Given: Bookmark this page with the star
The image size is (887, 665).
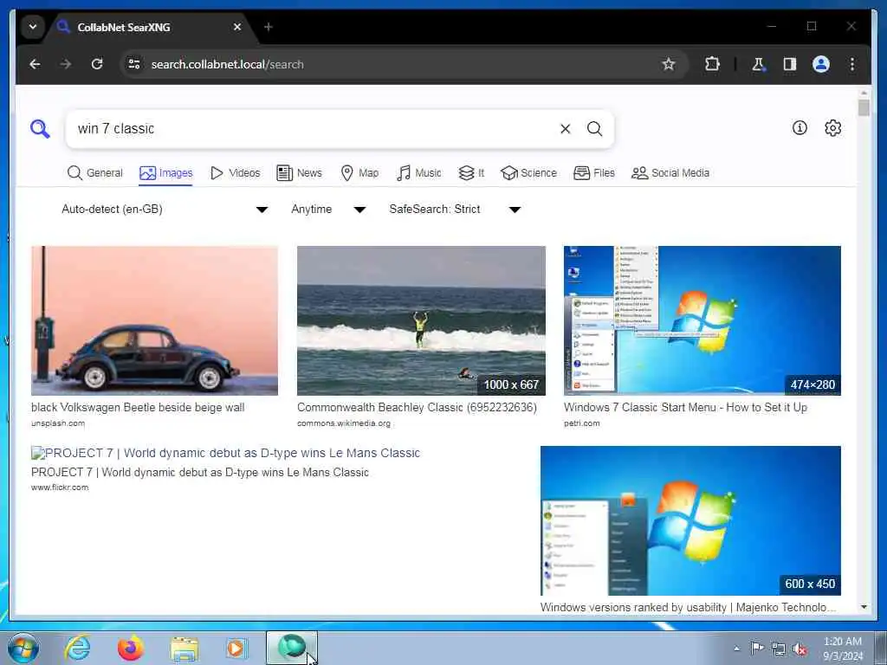Looking at the screenshot, I should coord(669,64).
